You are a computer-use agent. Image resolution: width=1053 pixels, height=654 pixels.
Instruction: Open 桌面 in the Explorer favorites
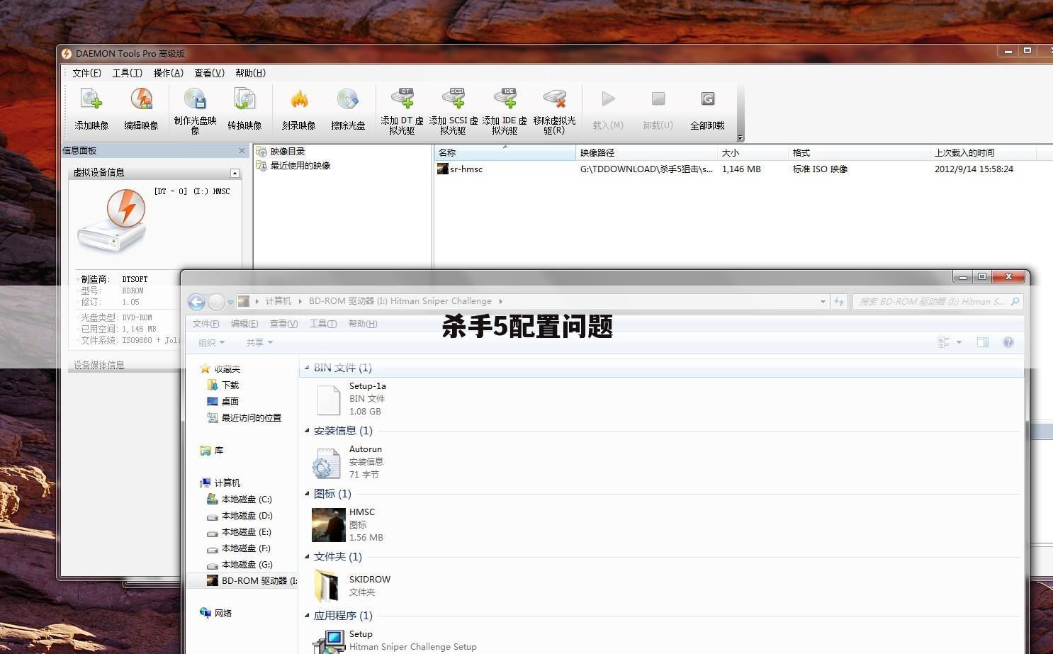click(x=223, y=401)
